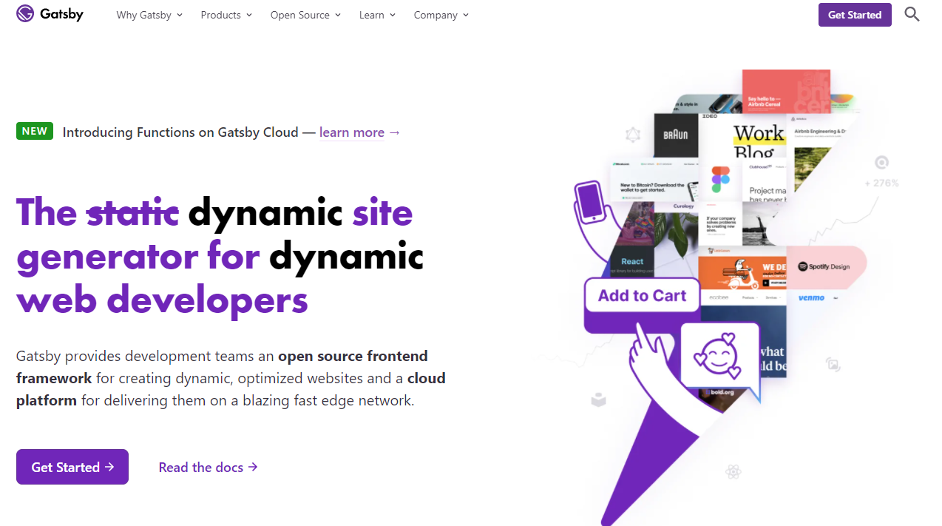Viewport: 942px width, 526px height.
Task: Open the search magnifier icon
Action: 912,14
